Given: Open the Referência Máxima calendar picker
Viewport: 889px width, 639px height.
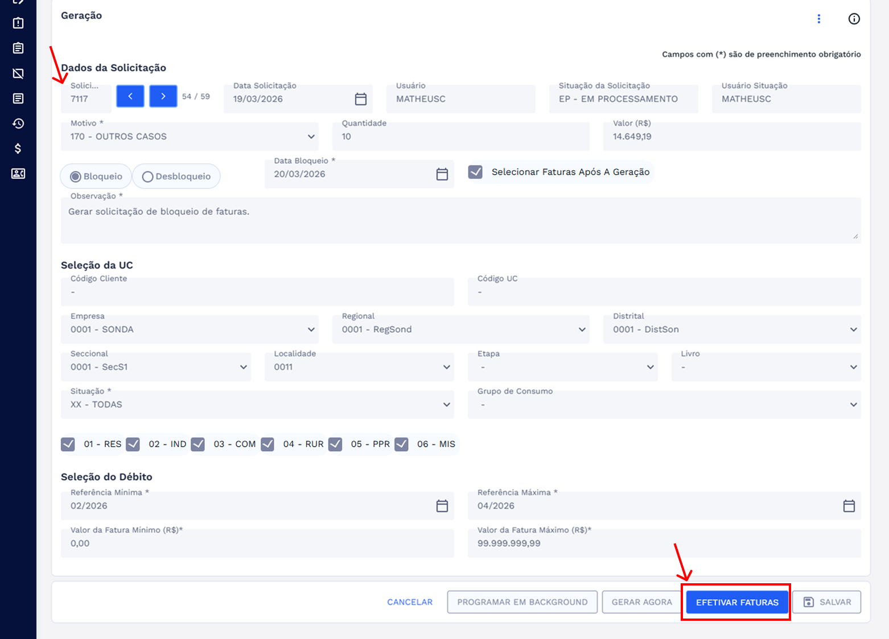Looking at the screenshot, I should [x=849, y=506].
